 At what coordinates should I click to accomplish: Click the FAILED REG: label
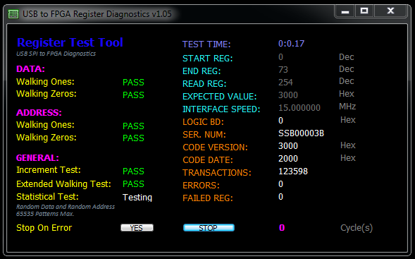pyautogui.click(x=208, y=198)
